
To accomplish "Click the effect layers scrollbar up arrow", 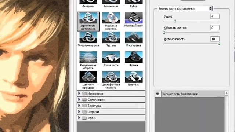I will point(227,93).
